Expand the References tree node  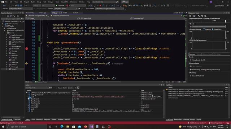coord(5,28)
